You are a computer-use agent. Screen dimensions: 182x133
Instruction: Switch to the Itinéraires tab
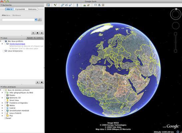click(32, 9)
